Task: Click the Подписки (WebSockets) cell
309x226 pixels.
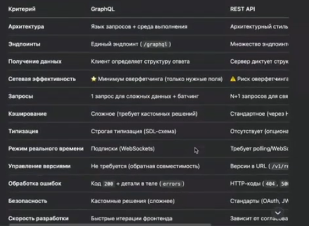Action: coord(123,148)
